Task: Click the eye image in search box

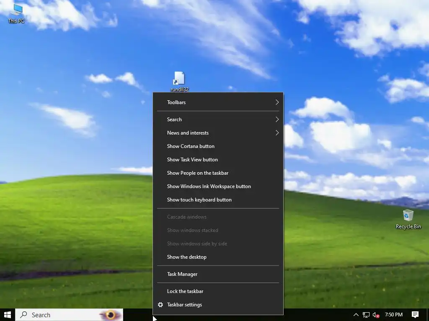Action: 111,315
